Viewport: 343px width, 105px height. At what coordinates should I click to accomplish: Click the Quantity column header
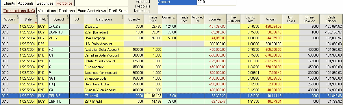[134, 19]
